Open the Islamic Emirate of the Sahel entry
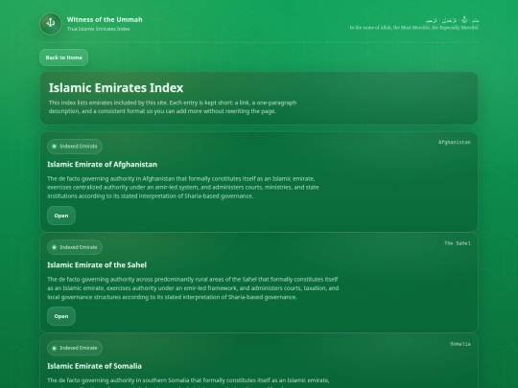 tap(61, 316)
